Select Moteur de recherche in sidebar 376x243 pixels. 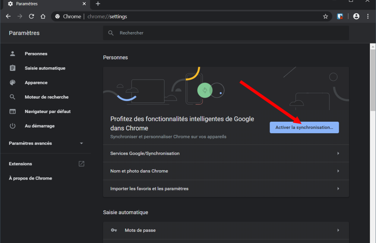tap(47, 97)
